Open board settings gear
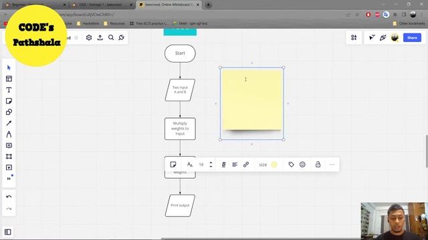428x240 pixels. (x=89, y=37)
